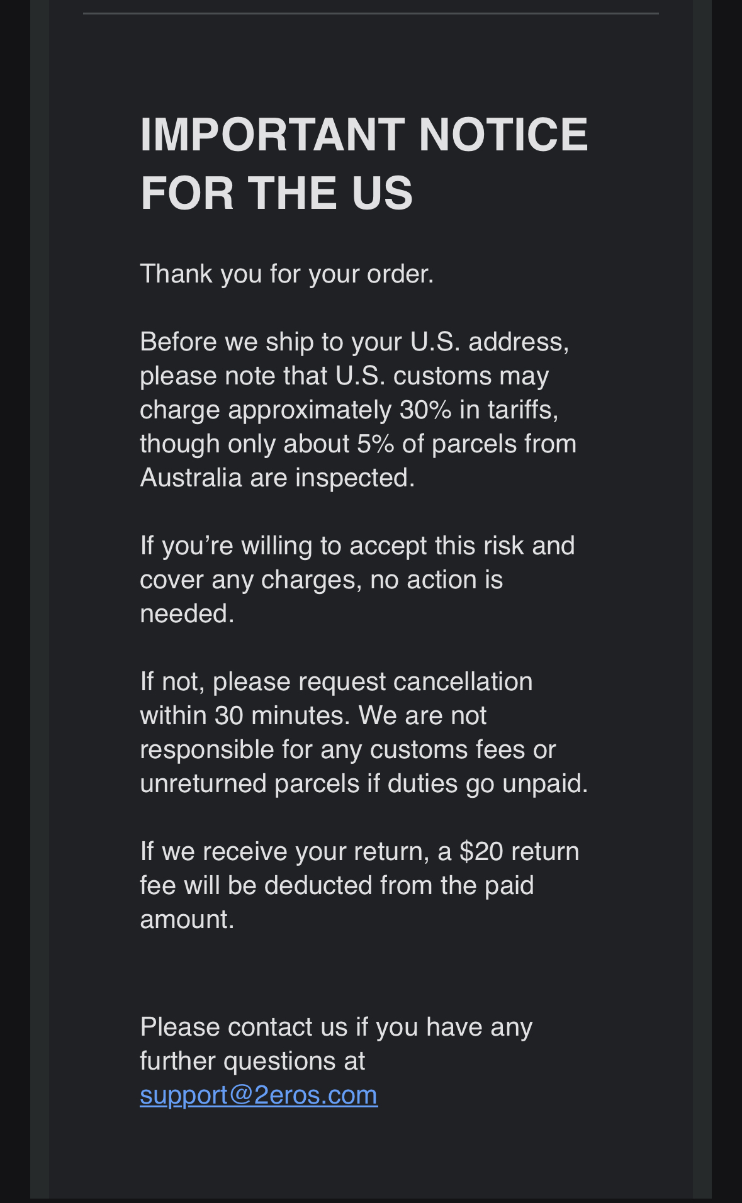This screenshot has height=1203, width=742.
Task: Click "Before we ship to your U.S. address" text
Action: point(354,342)
